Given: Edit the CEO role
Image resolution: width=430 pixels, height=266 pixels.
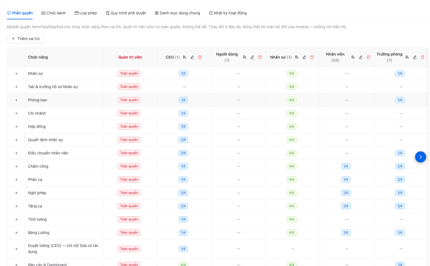Looking at the screenshot, I should 192,57.
